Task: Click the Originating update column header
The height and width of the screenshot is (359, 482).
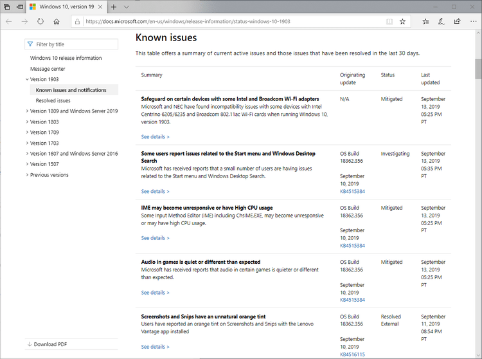Action: 352,78
